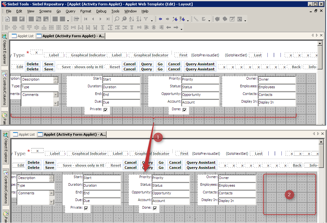Viewport: 327px width, 223px height.
Task: Toggle the Done checkbox in lower layout
Action: coord(155,208)
